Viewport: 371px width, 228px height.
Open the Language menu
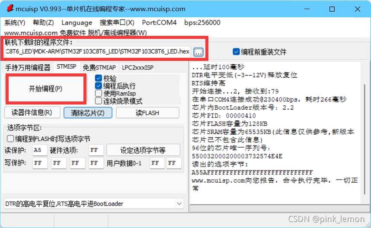(77, 23)
